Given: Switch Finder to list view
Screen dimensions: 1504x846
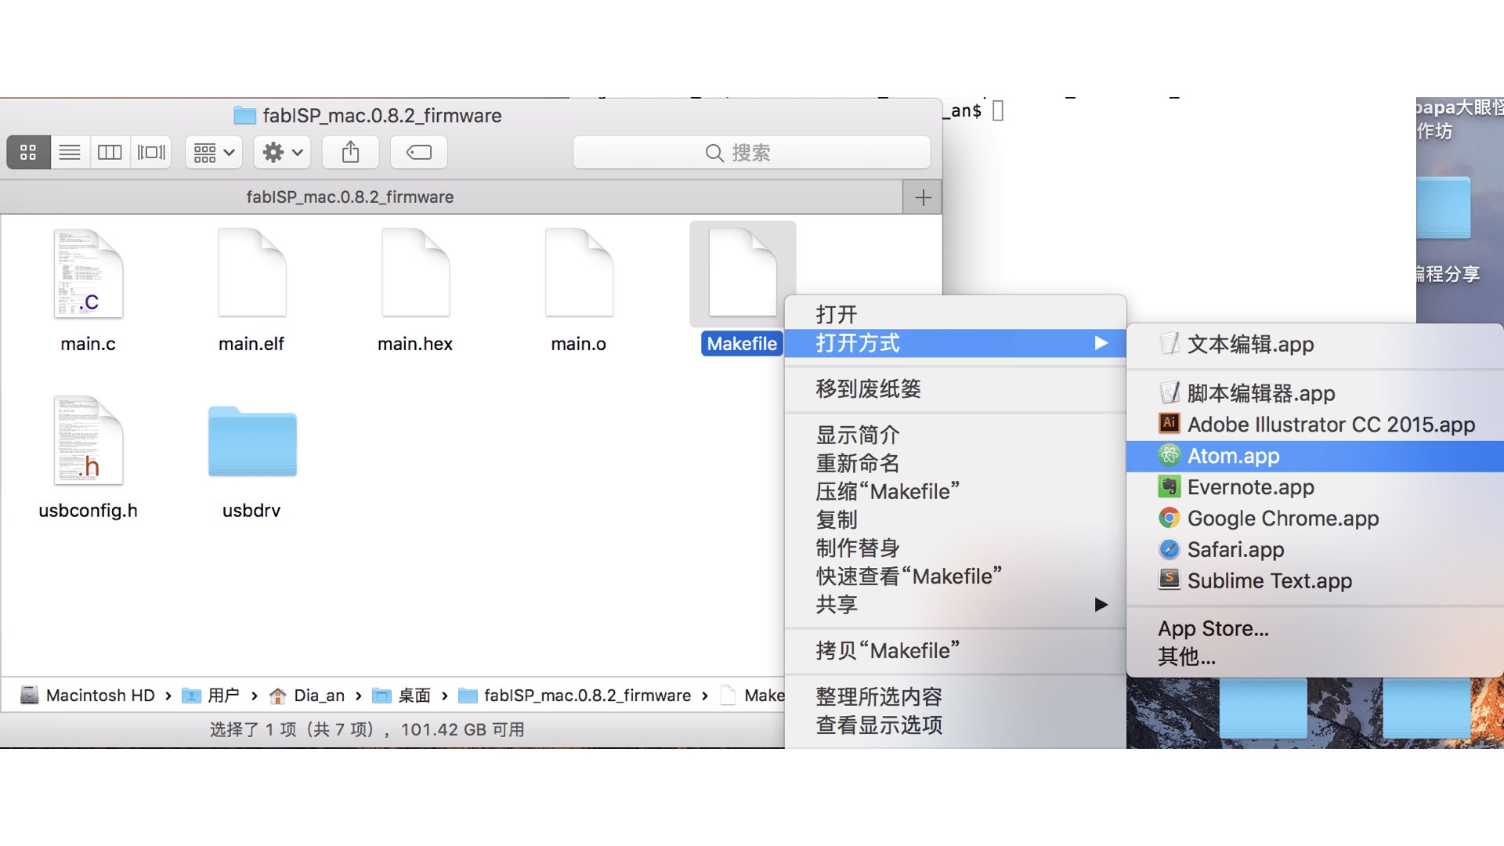Looking at the screenshot, I should pos(70,152).
